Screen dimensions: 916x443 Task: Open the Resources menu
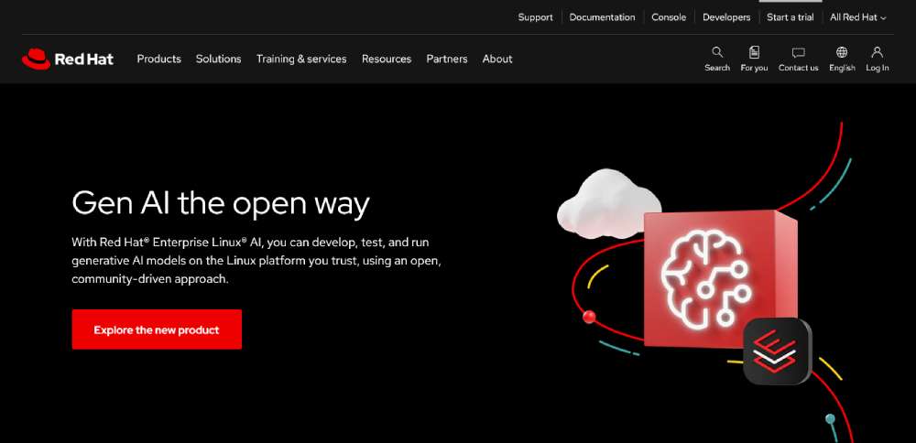click(x=387, y=59)
